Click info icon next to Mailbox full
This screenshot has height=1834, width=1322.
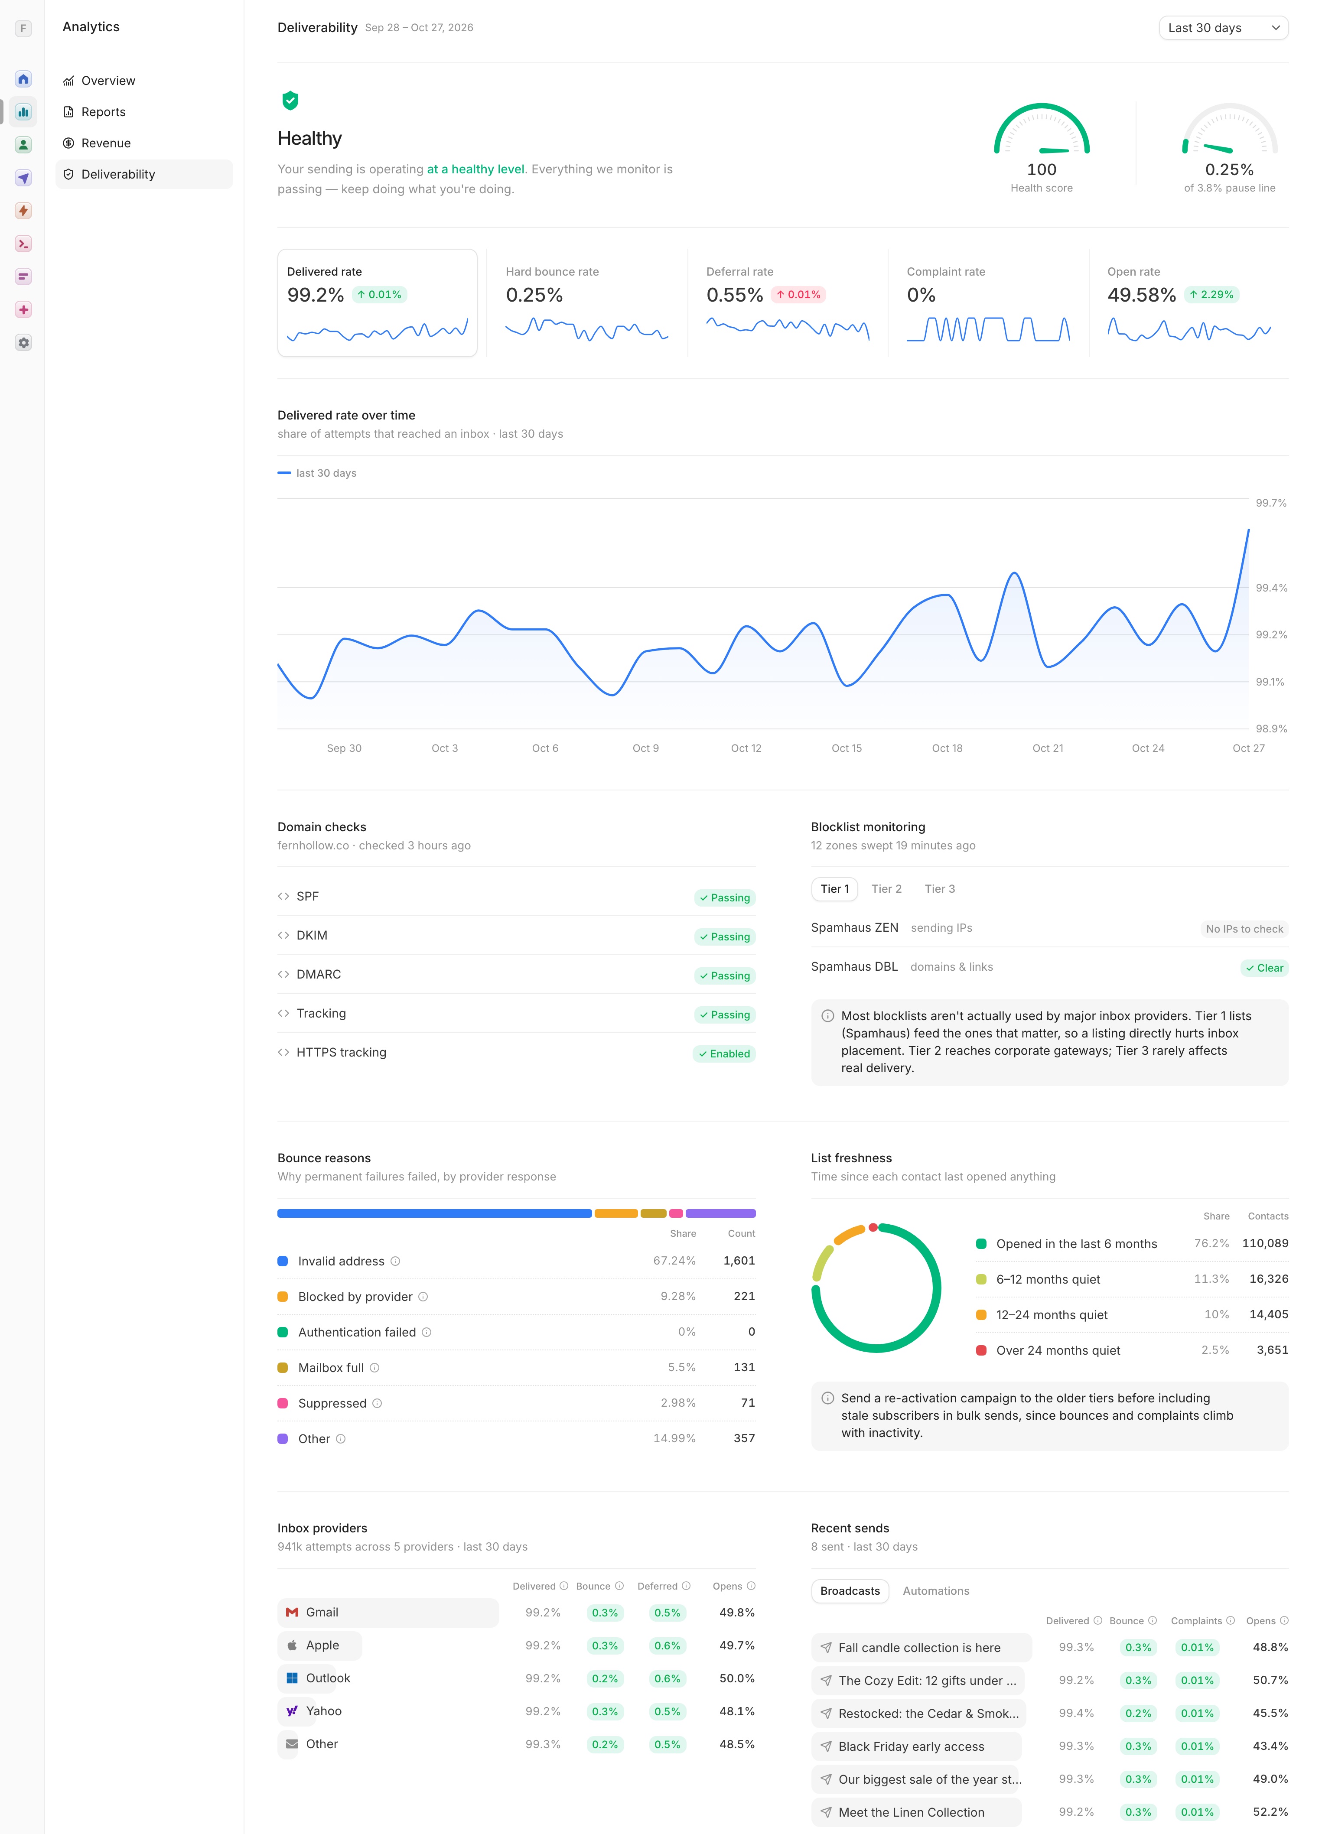click(x=374, y=1368)
